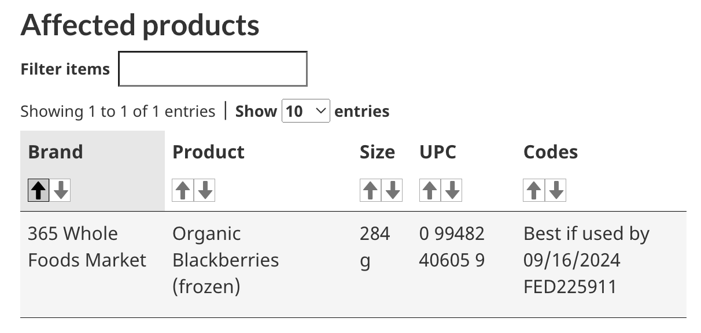701x333 pixels.
Task: Click the Product column header
Action: point(208,152)
